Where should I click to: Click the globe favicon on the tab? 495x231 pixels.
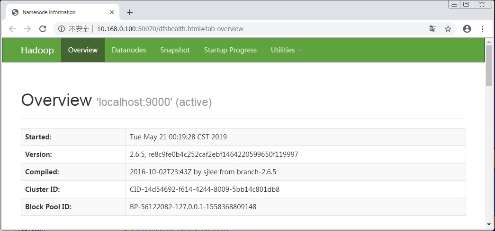[x=15, y=12]
